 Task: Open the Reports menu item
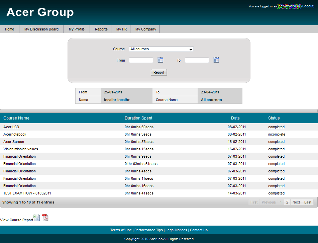tap(101, 29)
